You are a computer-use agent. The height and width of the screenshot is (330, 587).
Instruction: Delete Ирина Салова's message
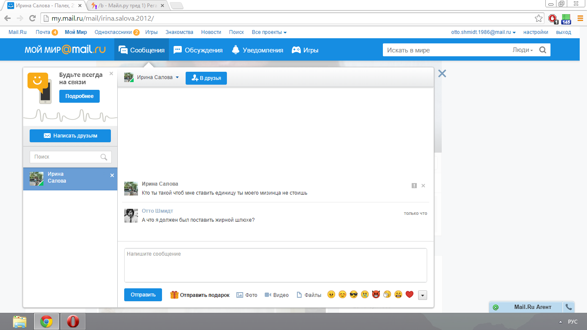point(423,186)
